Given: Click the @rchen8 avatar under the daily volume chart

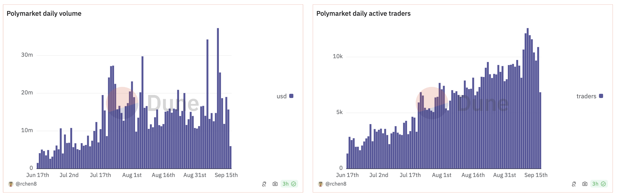Looking at the screenshot, I should click(11, 184).
